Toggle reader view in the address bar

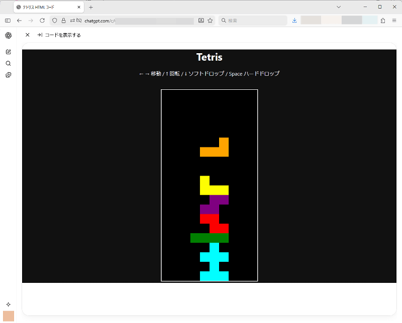(x=201, y=21)
